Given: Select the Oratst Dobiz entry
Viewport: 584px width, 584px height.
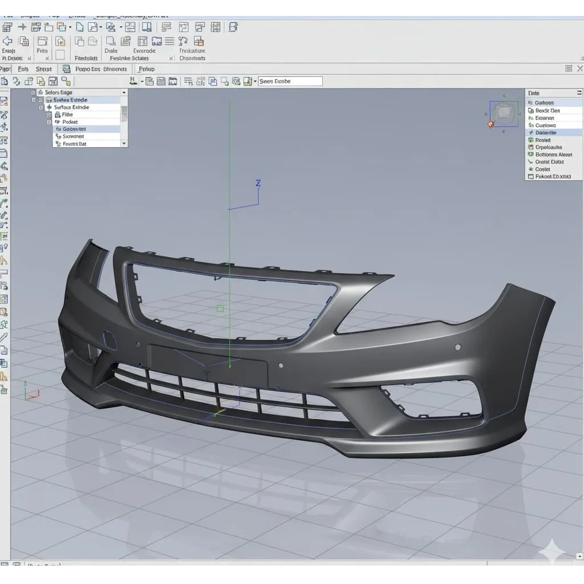Looking at the screenshot, I should (553, 161).
